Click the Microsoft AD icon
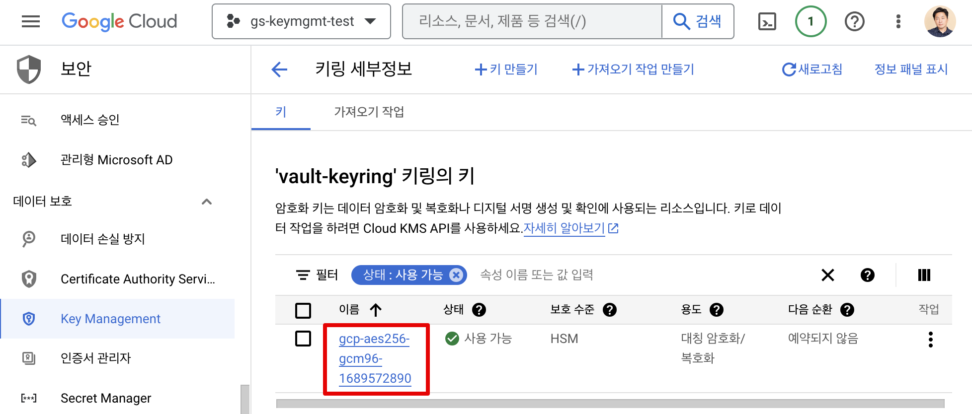Image resolution: width=972 pixels, height=414 pixels. [x=29, y=160]
